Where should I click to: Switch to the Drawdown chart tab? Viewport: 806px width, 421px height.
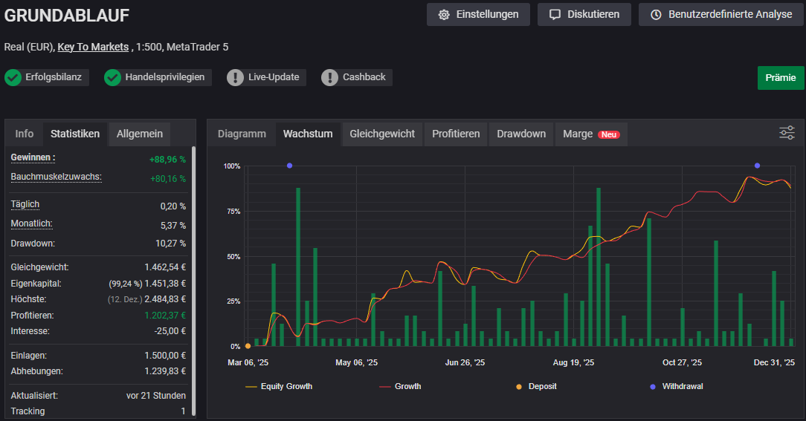(521, 134)
